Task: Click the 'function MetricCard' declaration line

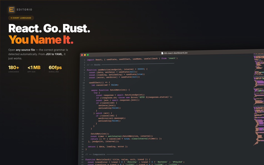Action: pos(118,159)
